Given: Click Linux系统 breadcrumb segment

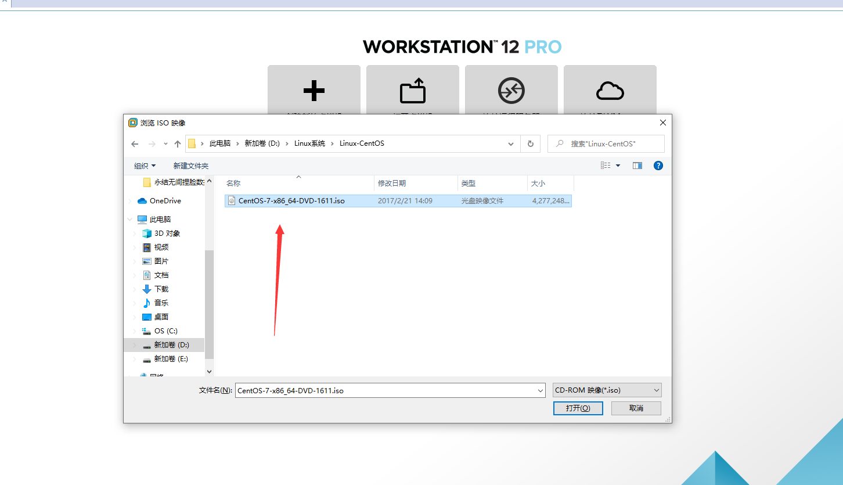Looking at the screenshot, I should tap(310, 143).
